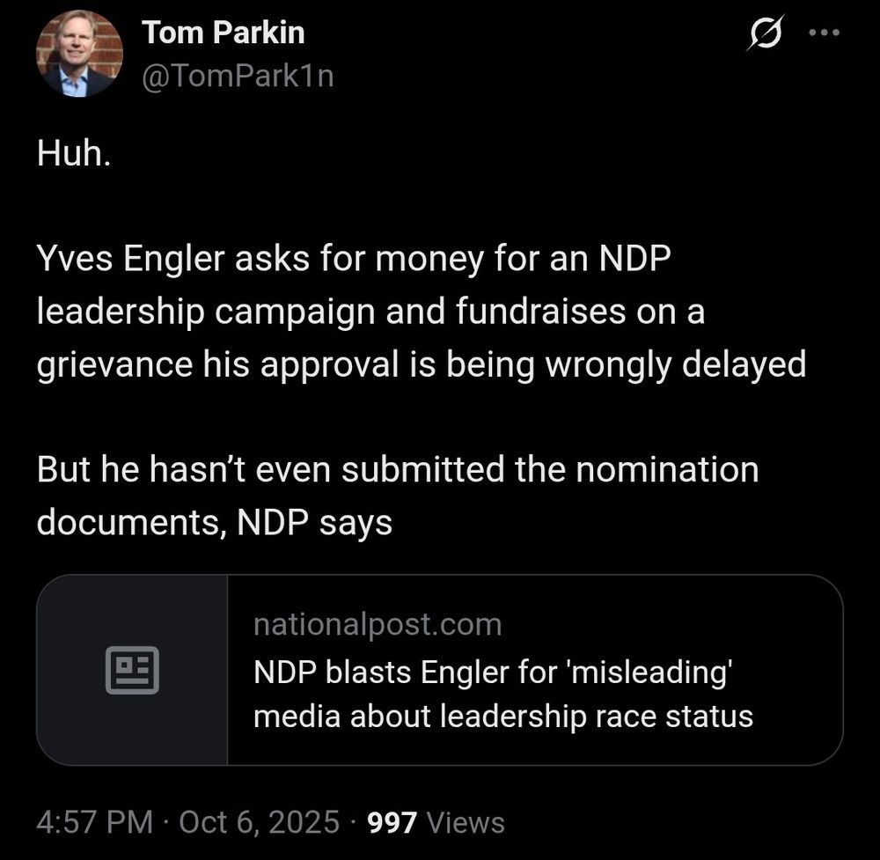The width and height of the screenshot is (880, 860).
Task: Open the three-dot more options menu
Action: coord(824,34)
